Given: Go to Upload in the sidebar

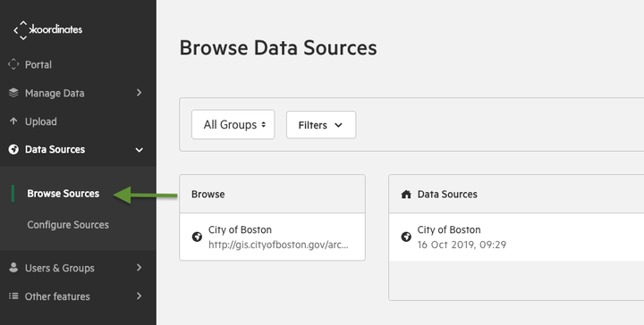Looking at the screenshot, I should pyautogui.click(x=40, y=121).
